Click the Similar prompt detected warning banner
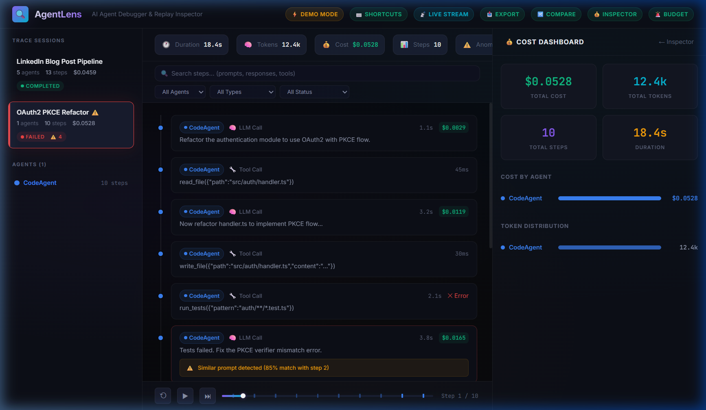Viewport: 706px width, 410px height. [x=324, y=368]
